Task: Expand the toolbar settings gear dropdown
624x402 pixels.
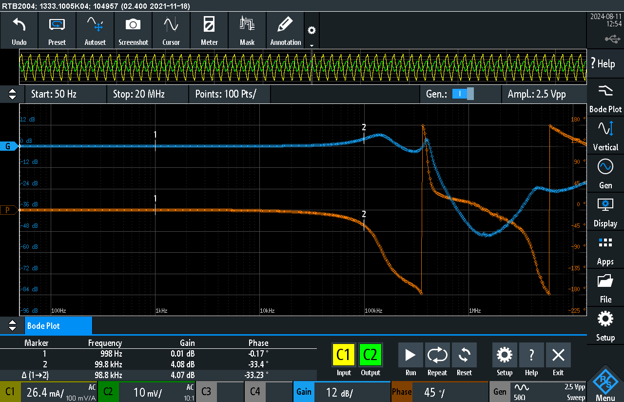Action: click(312, 34)
